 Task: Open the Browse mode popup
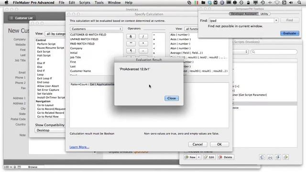tap(33, 167)
